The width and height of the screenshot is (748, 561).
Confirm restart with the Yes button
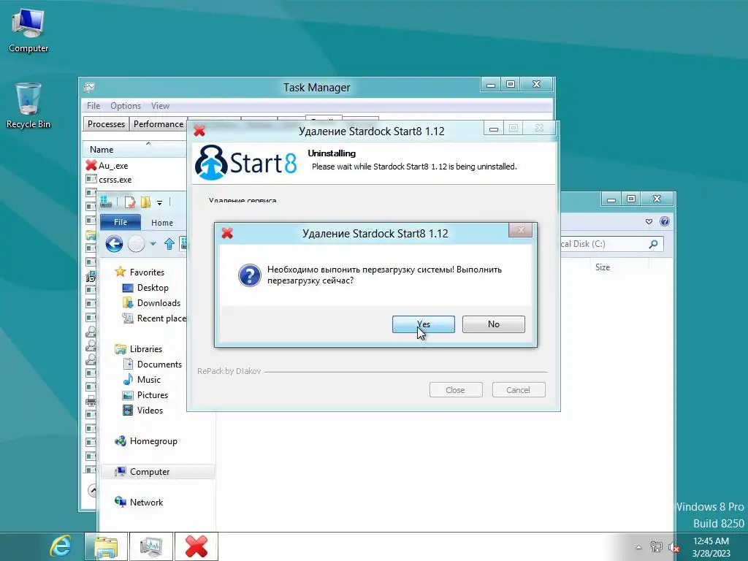point(423,324)
